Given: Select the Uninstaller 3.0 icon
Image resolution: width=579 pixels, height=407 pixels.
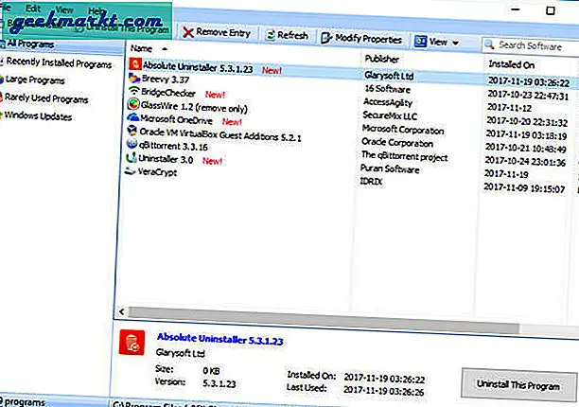Looking at the screenshot, I should click(x=132, y=158).
